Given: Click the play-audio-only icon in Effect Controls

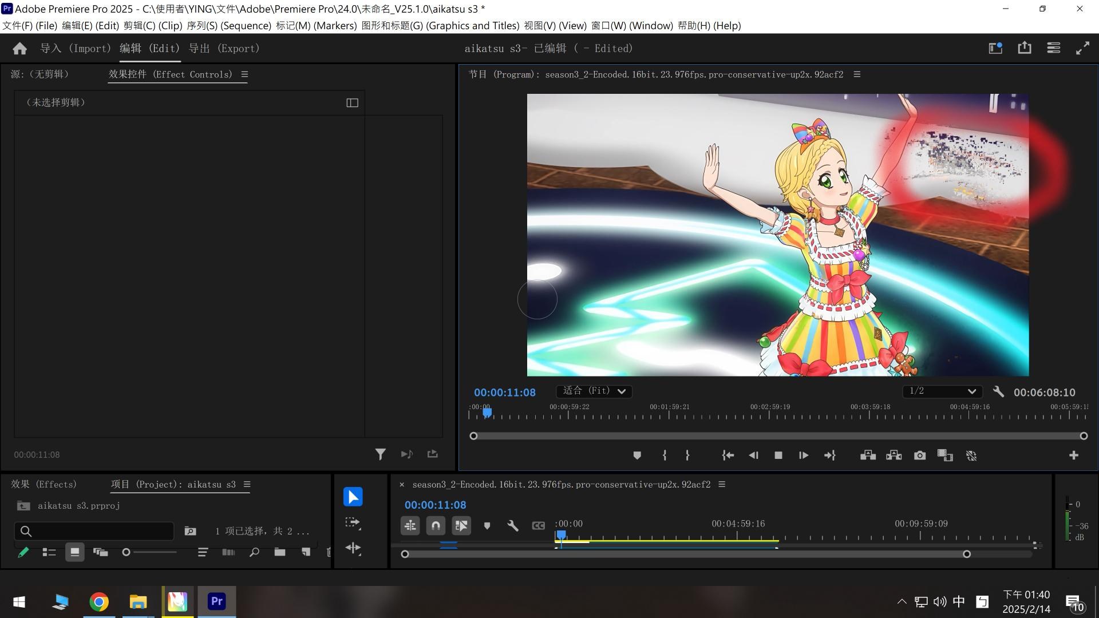Looking at the screenshot, I should pos(407,454).
